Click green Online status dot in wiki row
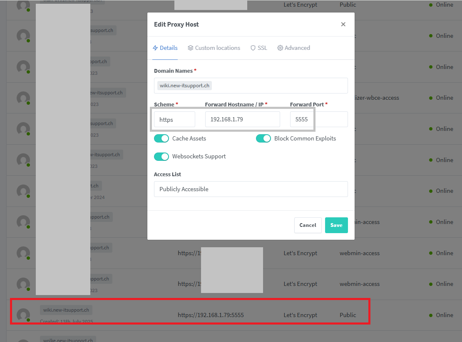462x342 pixels. click(431, 315)
